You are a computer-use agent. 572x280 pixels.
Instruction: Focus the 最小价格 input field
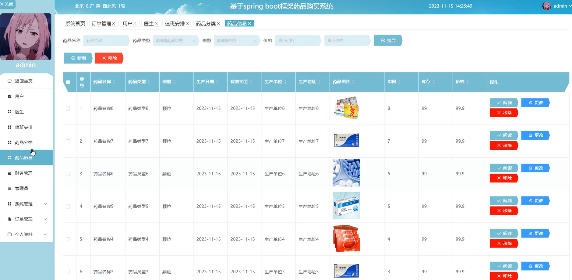click(x=298, y=41)
